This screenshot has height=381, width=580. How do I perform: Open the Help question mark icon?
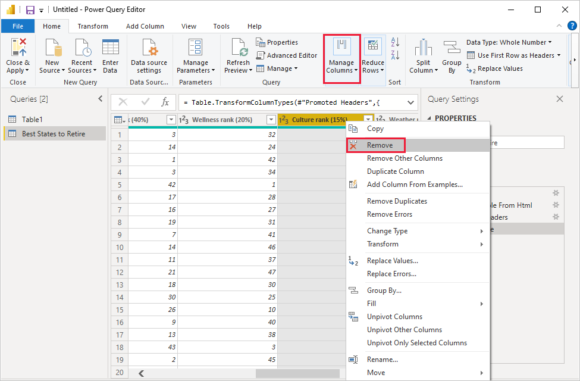click(x=572, y=26)
